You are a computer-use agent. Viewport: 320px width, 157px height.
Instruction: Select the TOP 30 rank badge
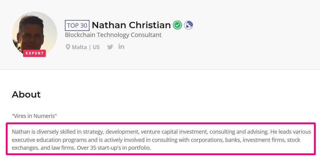pyautogui.click(x=77, y=25)
